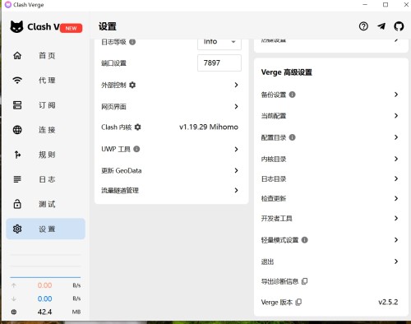Click the Verge 高级设置 heading

pos(287,72)
